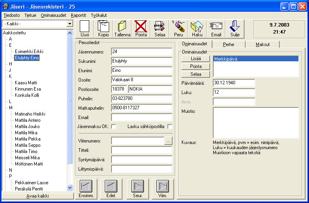Click the Päivämäärä date field
The height and width of the screenshot is (203, 309).
234,83
